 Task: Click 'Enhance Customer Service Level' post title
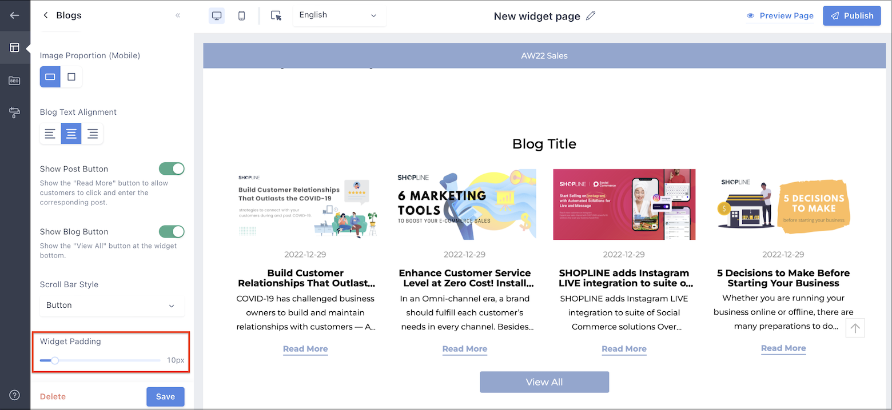[465, 278]
